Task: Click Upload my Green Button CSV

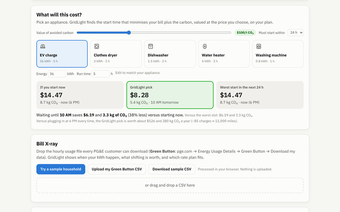Action: (x=117, y=169)
